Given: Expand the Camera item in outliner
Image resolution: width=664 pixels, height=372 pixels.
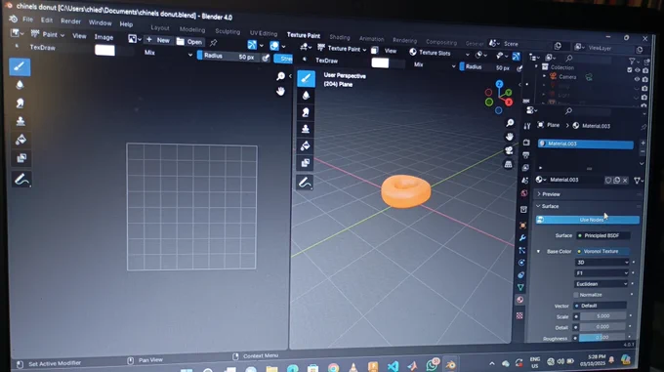Looking at the screenshot, I should click(x=545, y=76).
